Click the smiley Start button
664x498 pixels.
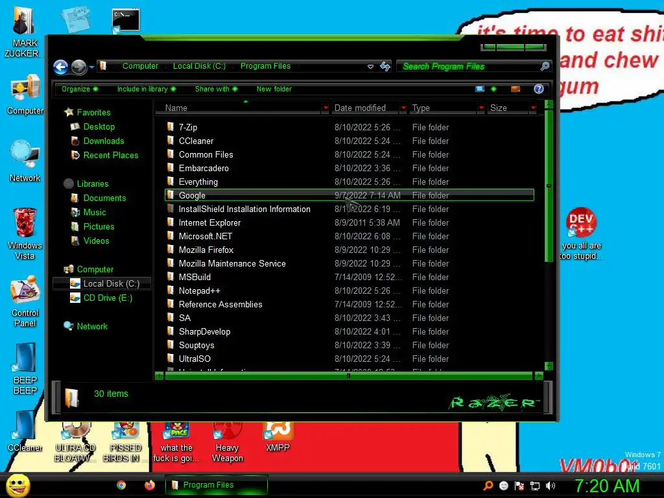pyautogui.click(x=18, y=485)
